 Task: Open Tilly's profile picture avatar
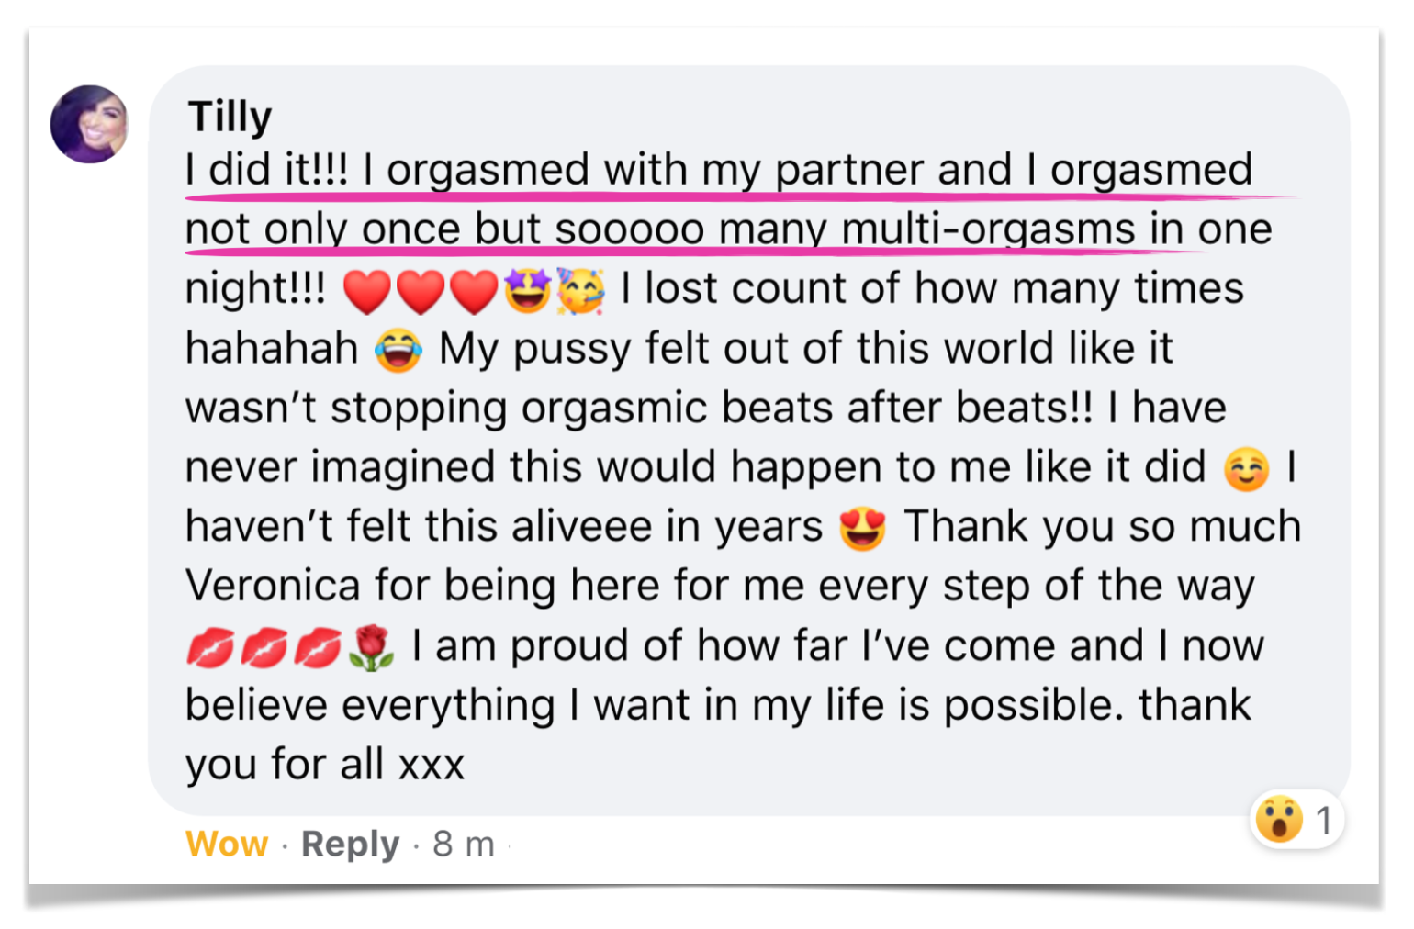(89, 125)
